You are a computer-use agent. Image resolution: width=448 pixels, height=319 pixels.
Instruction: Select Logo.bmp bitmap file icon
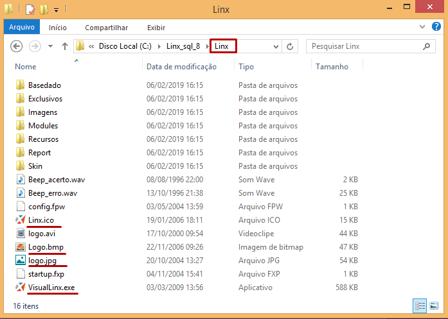point(21,247)
